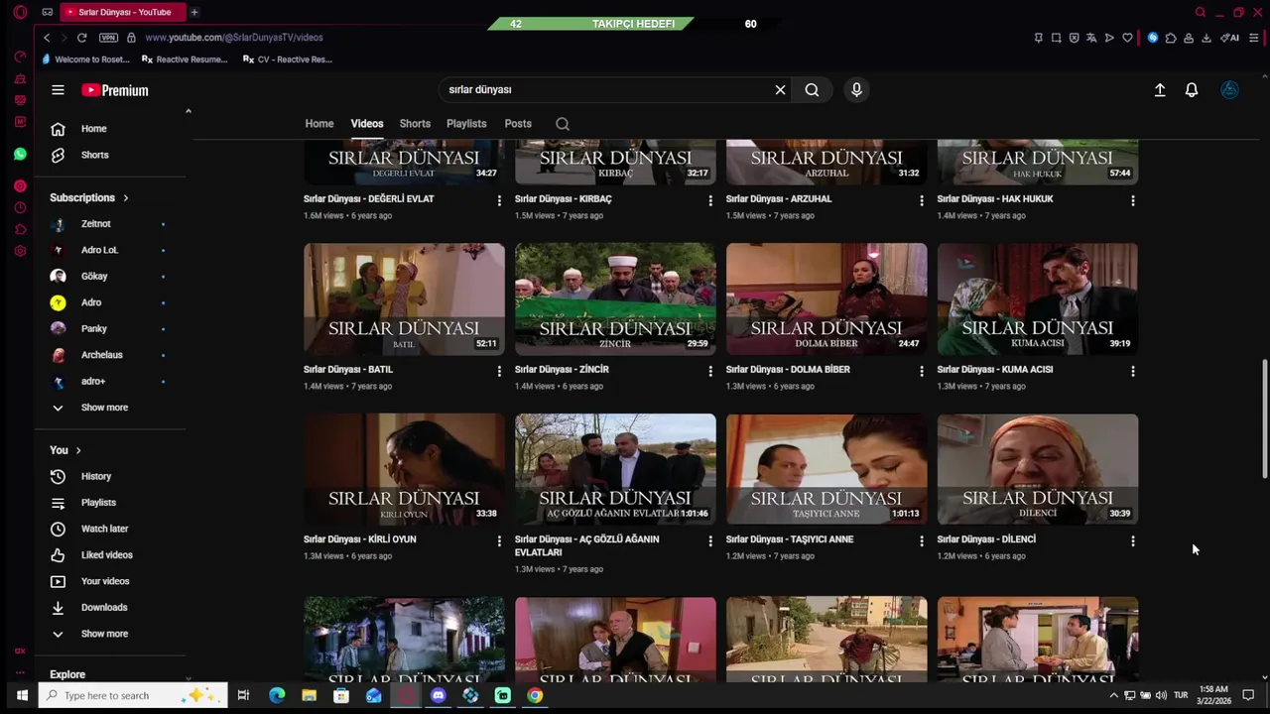
Task: Open WhatsApp in Opera sidebar
Action: coord(20,155)
